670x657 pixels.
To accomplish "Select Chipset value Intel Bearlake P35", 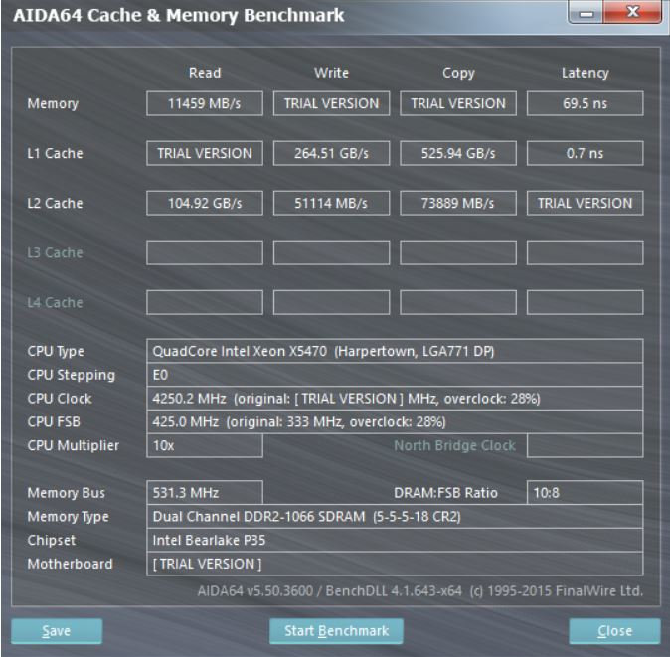I will click(x=395, y=540).
